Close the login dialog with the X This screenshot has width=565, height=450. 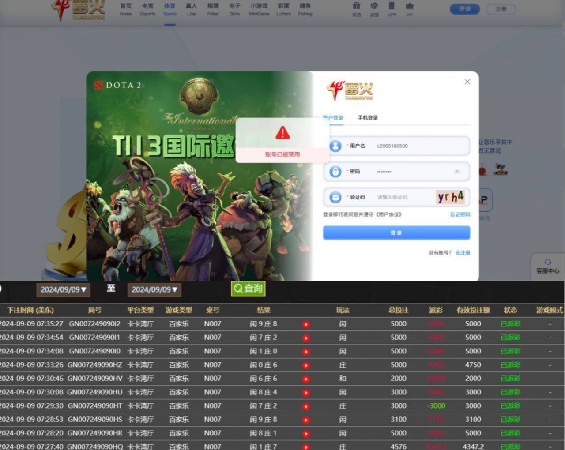467,82
